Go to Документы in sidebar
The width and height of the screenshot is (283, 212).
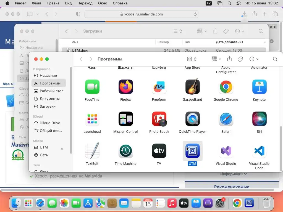pyautogui.click(x=49, y=99)
